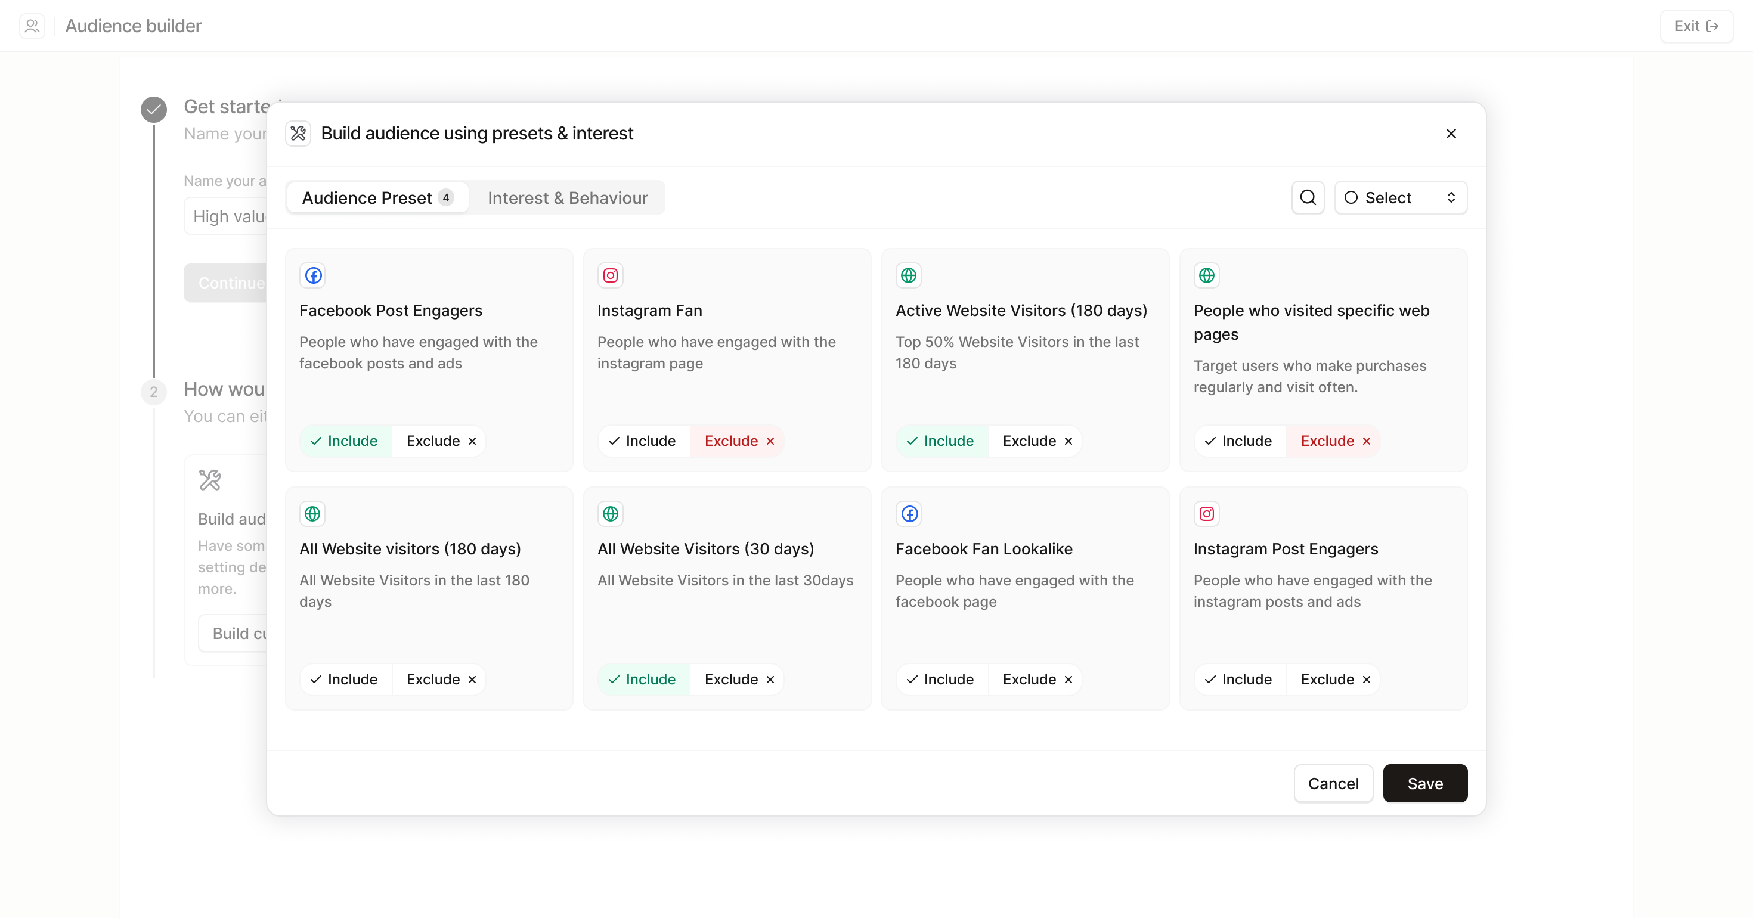The image size is (1753, 918).
Task: Click 'All Website Visitors in the last 30days' text
Action: pos(726,581)
